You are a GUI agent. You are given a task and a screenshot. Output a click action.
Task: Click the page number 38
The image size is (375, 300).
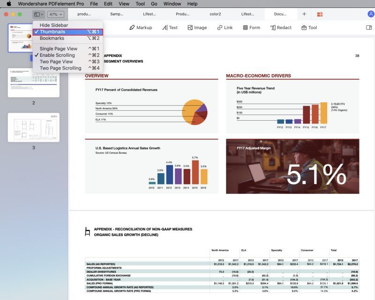(357, 55)
